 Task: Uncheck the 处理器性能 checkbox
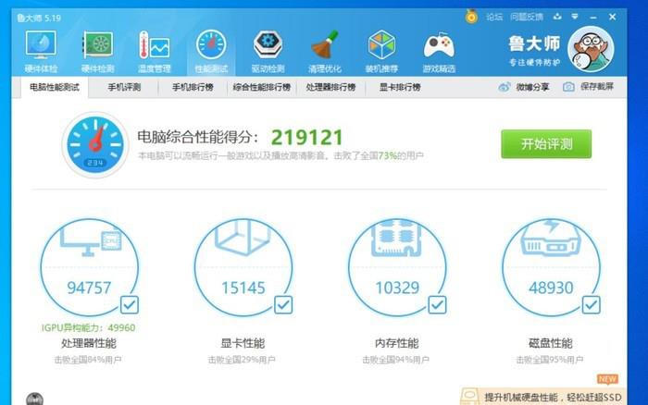pyautogui.click(x=130, y=305)
